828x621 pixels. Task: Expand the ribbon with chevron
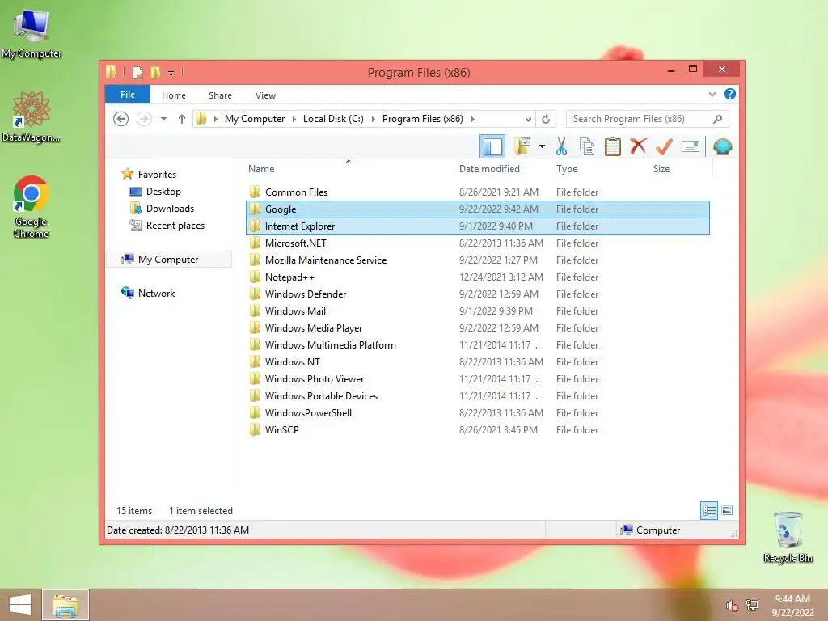tap(712, 94)
